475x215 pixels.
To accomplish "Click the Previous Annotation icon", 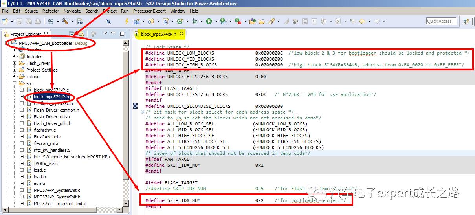I will [337, 21].
